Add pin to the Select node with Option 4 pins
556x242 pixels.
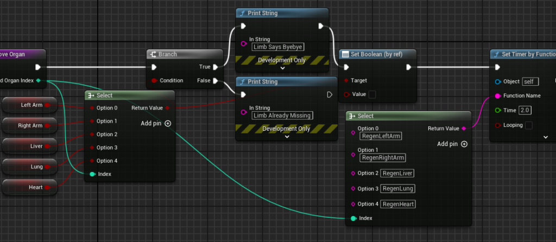tap(167, 123)
